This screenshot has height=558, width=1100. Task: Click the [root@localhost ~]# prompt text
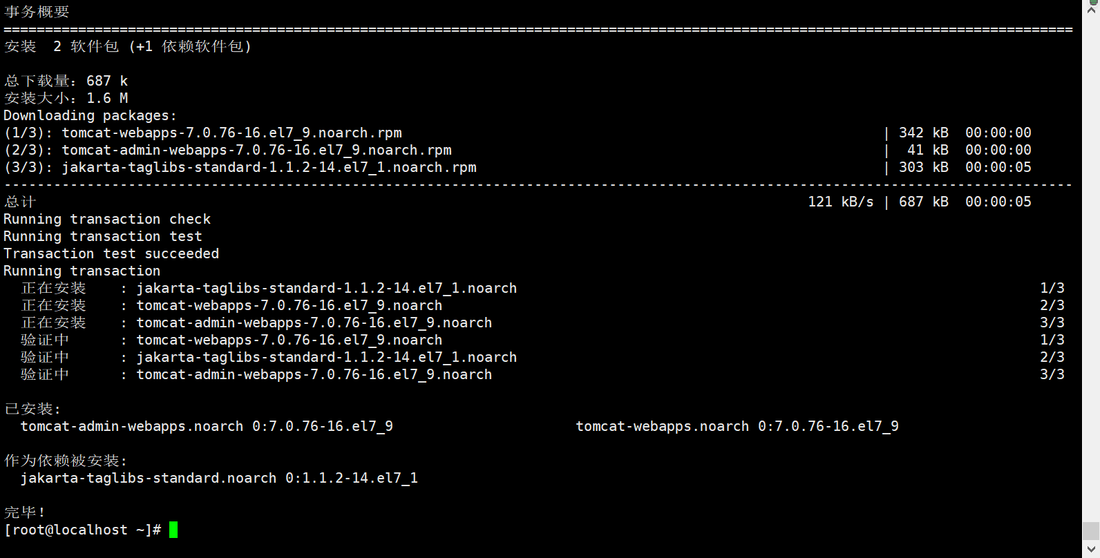[x=82, y=530]
